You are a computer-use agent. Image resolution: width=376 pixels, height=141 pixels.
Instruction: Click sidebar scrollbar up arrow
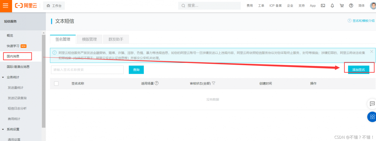44,33
